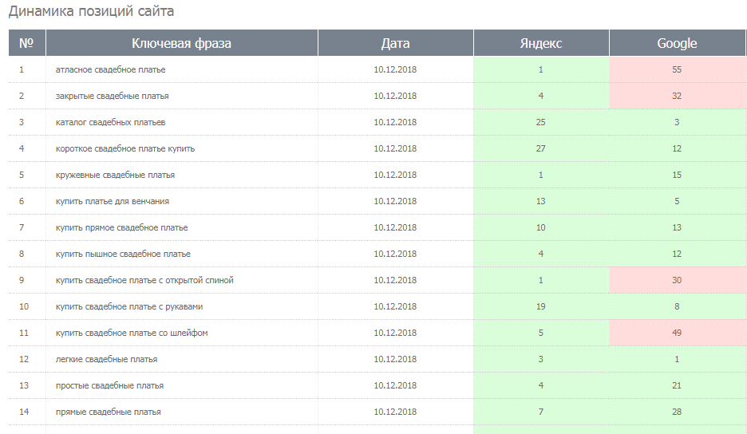The width and height of the screenshot is (747, 434).
Task: Select кружевные свадебные платья phrase
Action: pos(115,175)
